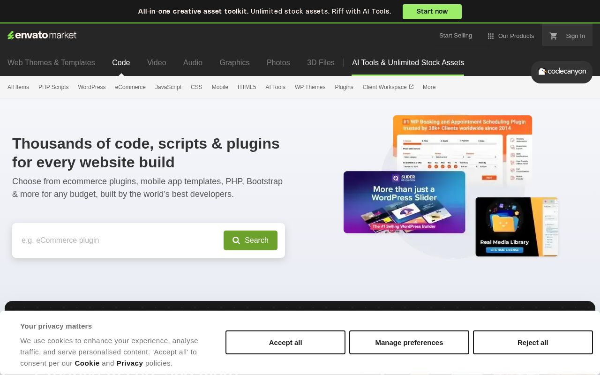
Task: Open the 3D Files tab
Action: [x=321, y=62]
